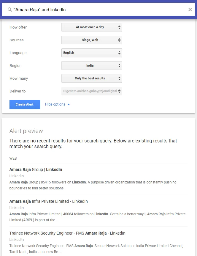This screenshot has height=256, width=197.
Task: Open the How many dropdown set to Only the best results
Action: 92,78
